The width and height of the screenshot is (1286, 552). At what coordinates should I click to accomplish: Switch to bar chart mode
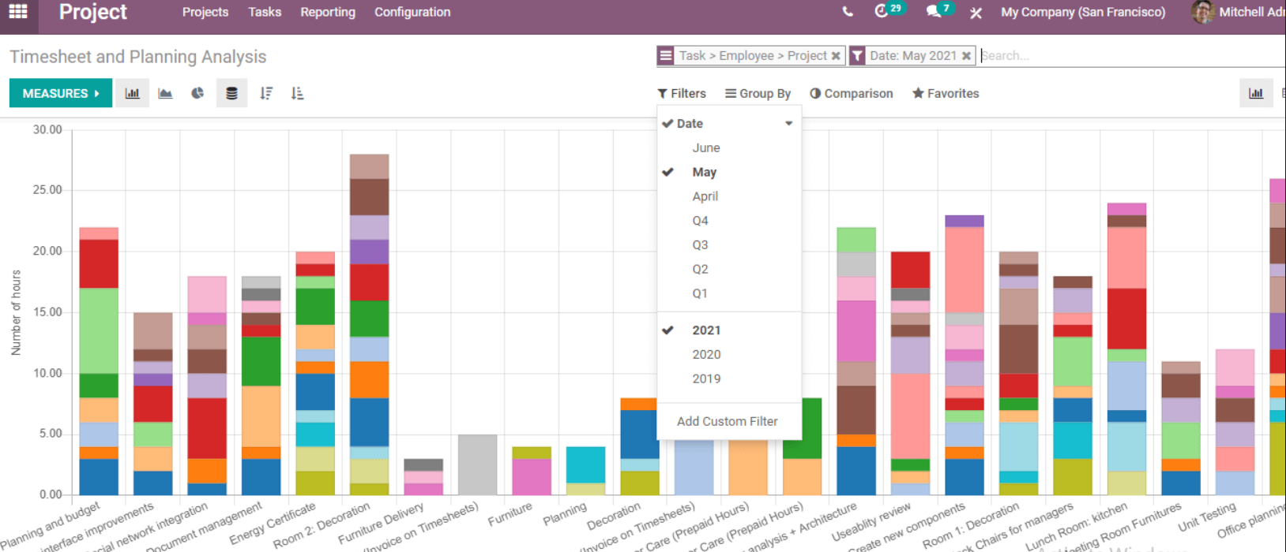click(x=132, y=93)
